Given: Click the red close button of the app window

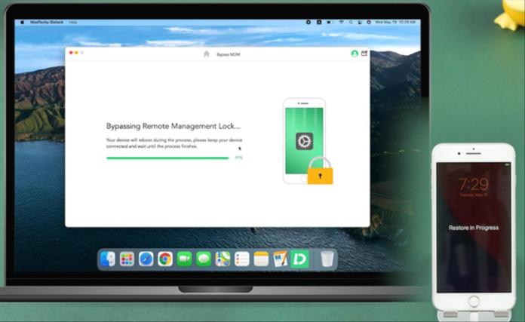Looking at the screenshot, I should pos(71,53).
